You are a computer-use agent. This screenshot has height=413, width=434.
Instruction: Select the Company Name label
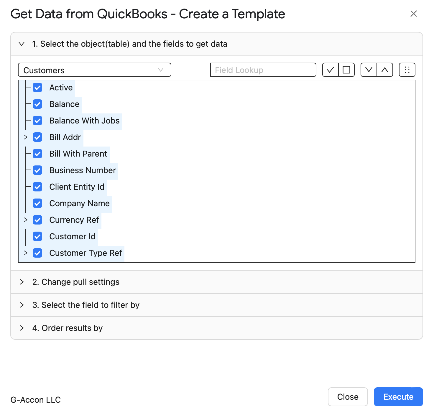tap(80, 203)
